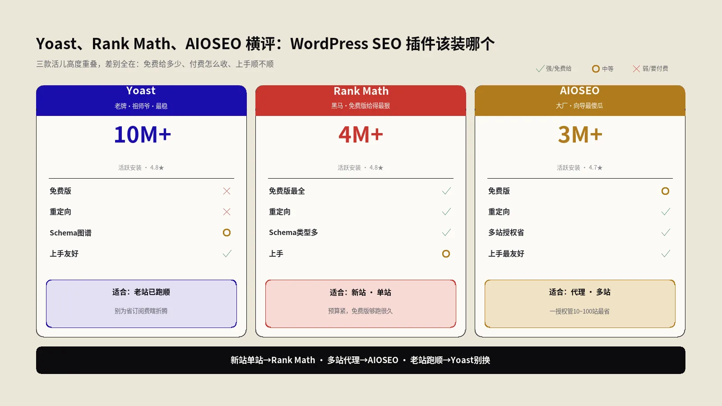Screen dimensions: 722x406
Task: Click the checkmark beside Schema类型多
Action: point(446,233)
